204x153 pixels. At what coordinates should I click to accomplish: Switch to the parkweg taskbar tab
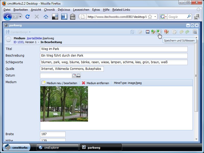(x=101, y=148)
